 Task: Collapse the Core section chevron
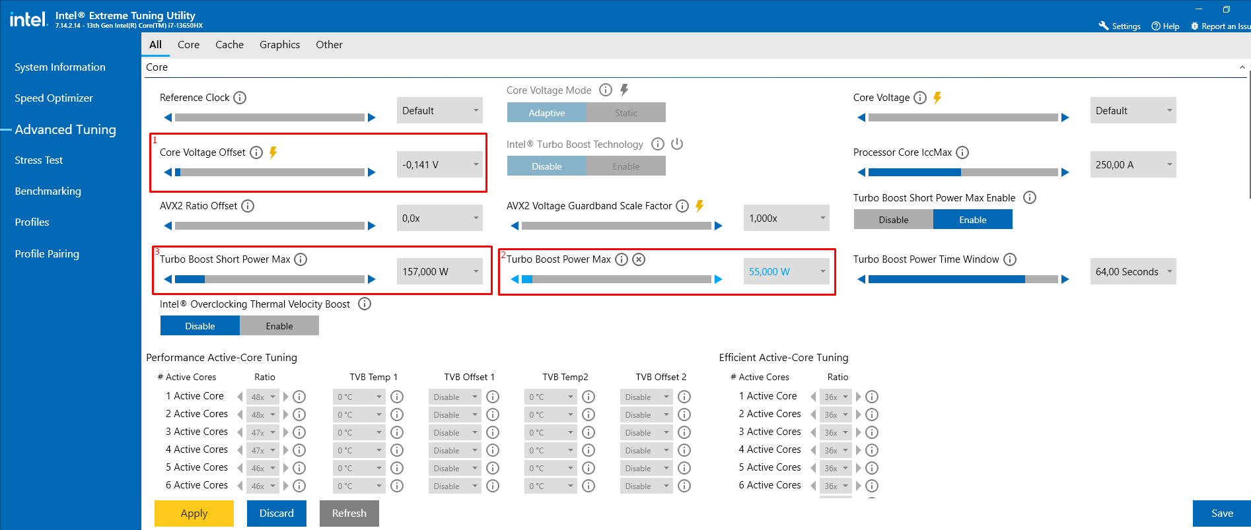(1242, 67)
